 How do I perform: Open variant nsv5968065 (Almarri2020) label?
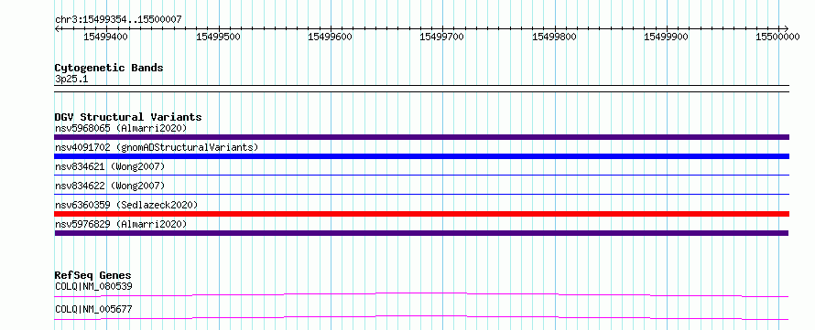121,128
